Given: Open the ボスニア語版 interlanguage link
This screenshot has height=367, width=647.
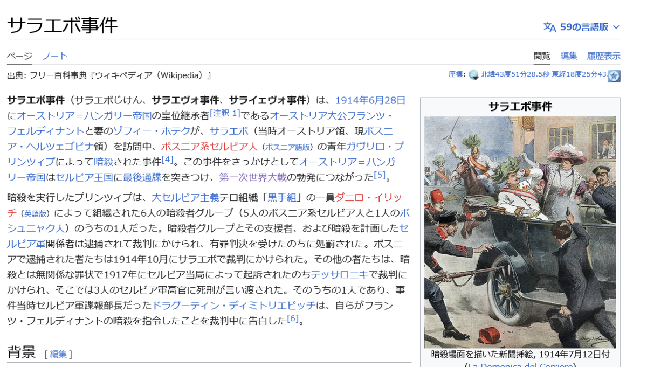Looking at the screenshot, I should tap(287, 147).
